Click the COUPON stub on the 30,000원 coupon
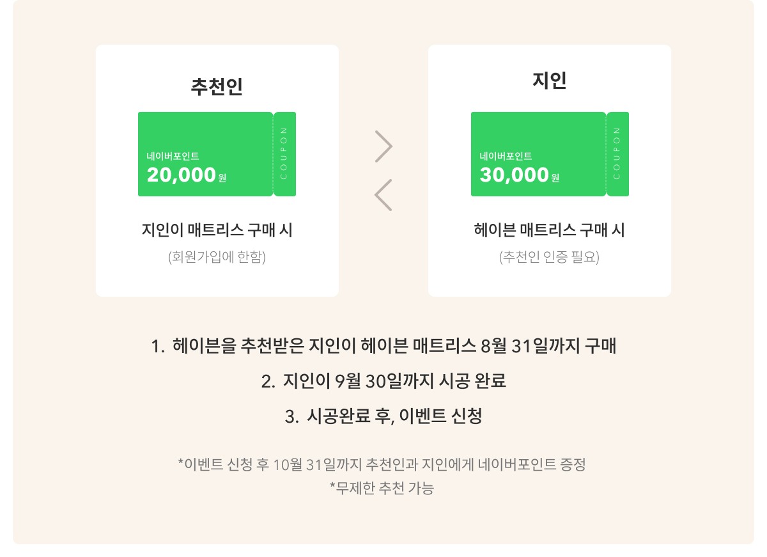The image size is (767, 557). tap(618, 154)
